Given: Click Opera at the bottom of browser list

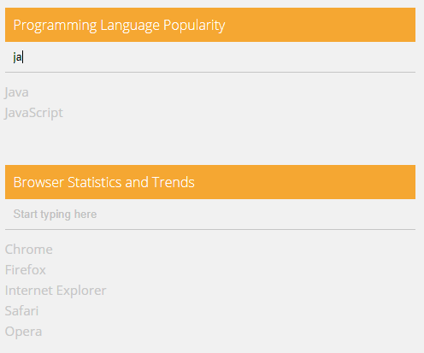Looking at the screenshot, I should pyautogui.click(x=23, y=332).
